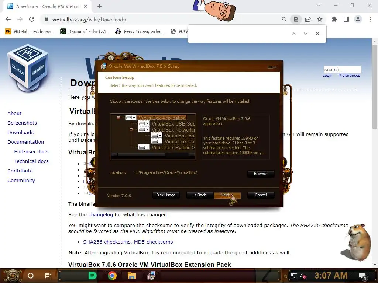Open feature dropdown for VirtualBox Bridged
The height and width of the screenshot is (283, 378).
[x=157, y=136]
